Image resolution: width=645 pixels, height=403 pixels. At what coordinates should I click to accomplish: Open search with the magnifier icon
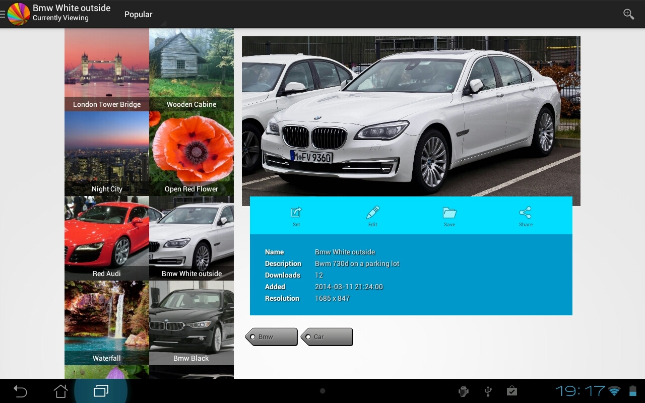[628, 14]
